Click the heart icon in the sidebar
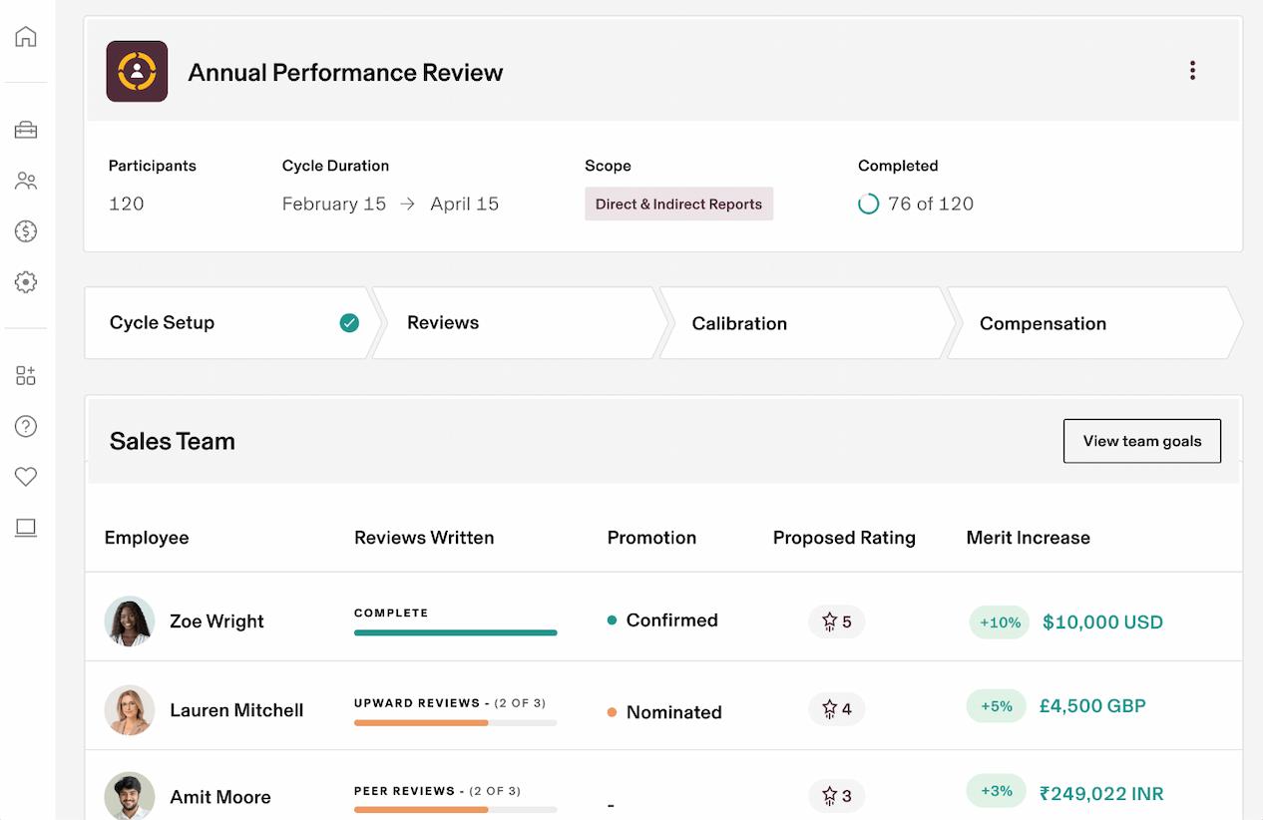 pos(27,477)
